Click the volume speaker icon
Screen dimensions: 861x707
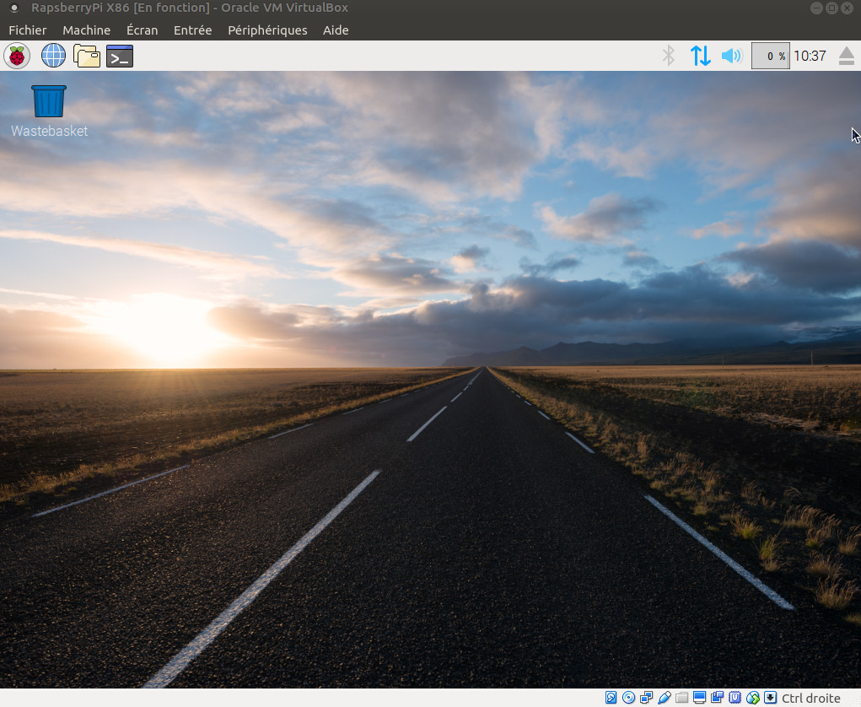731,57
